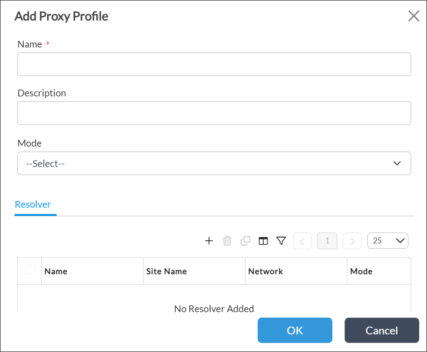The height and width of the screenshot is (352, 427).
Task: Click the delete resolver trash icon
Action: click(227, 241)
